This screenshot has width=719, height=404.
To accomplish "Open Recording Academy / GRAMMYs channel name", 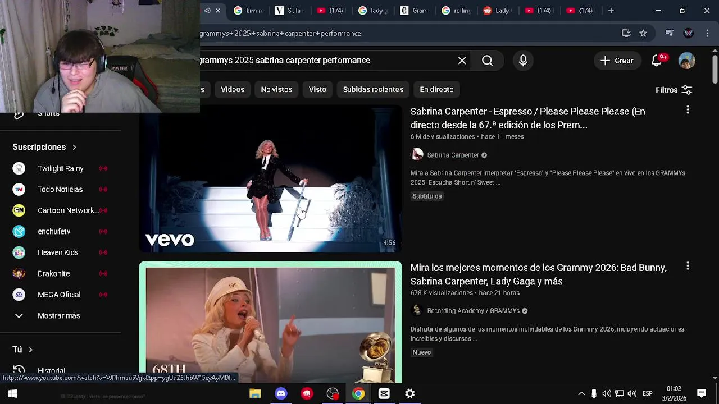I will click(x=473, y=311).
